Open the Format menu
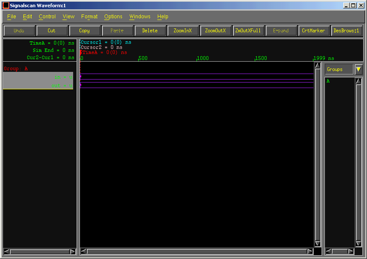Image resolution: width=367 pixels, height=259 pixels. coord(89,17)
